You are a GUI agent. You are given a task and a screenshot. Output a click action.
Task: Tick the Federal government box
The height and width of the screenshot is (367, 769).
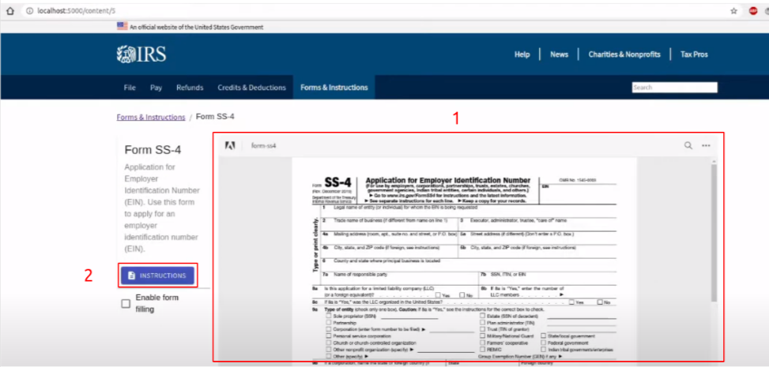(544, 343)
